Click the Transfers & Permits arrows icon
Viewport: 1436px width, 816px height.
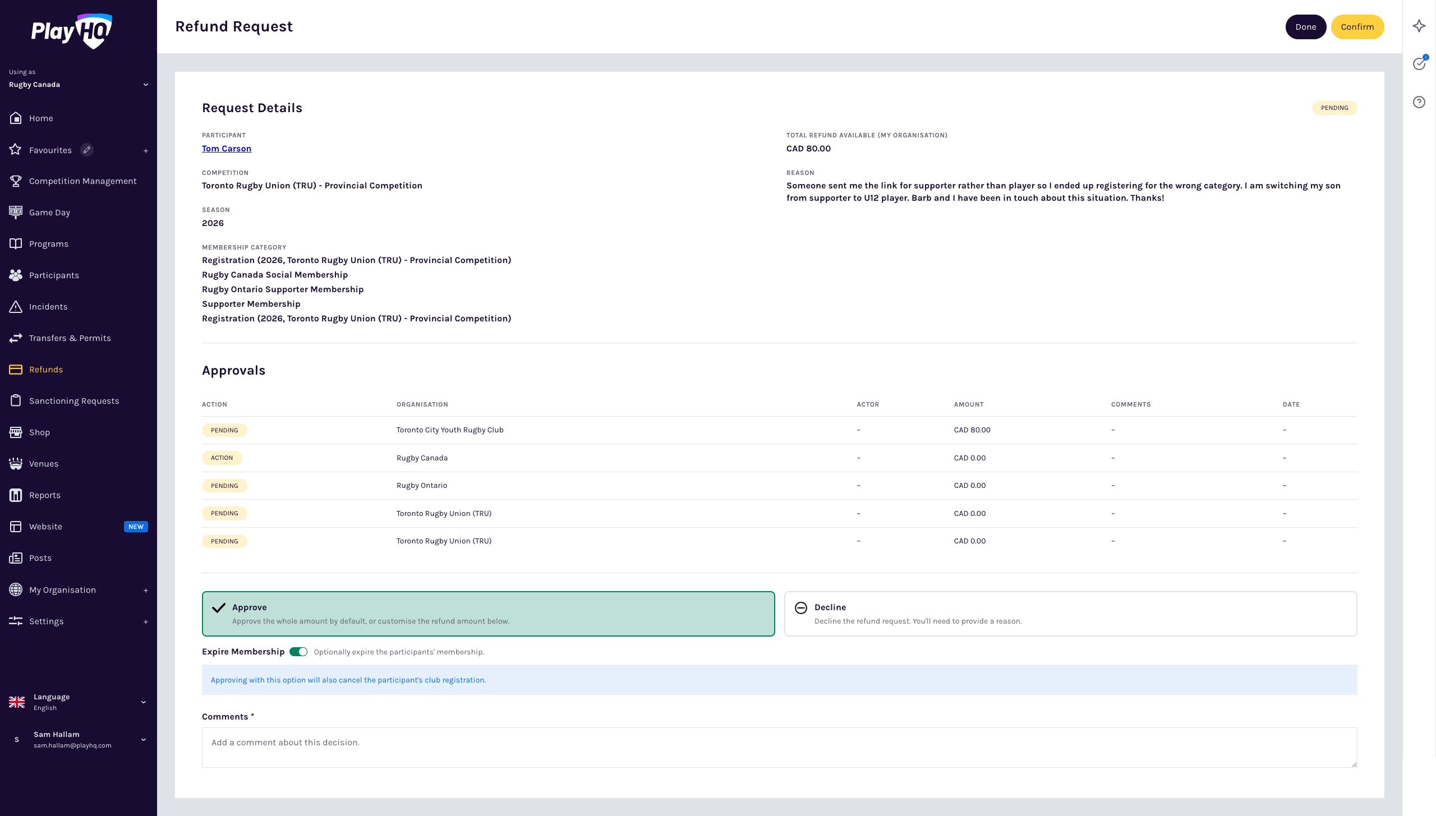tap(16, 338)
